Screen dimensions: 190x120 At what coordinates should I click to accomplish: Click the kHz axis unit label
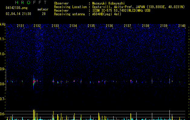click(x=3, y=24)
